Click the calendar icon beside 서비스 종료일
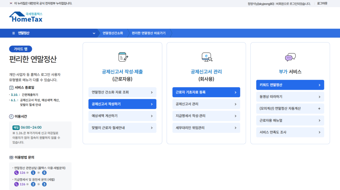This screenshot has width=340, height=190. click(11, 88)
